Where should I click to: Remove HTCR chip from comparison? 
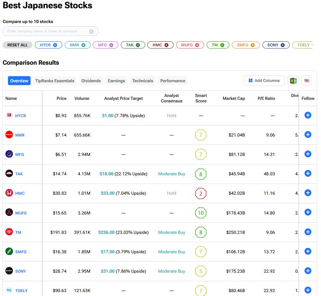55,45
